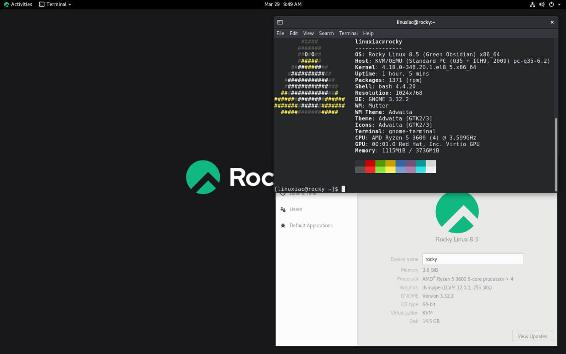Select Default Applications in the sidebar

[311, 225]
